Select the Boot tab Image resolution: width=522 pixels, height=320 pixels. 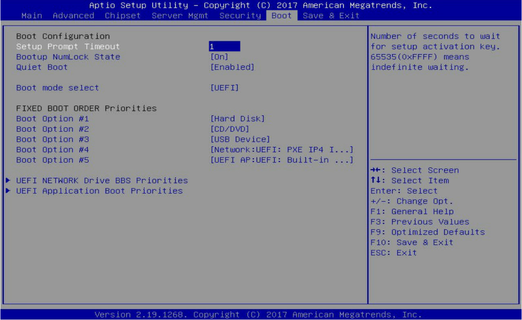point(282,15)
